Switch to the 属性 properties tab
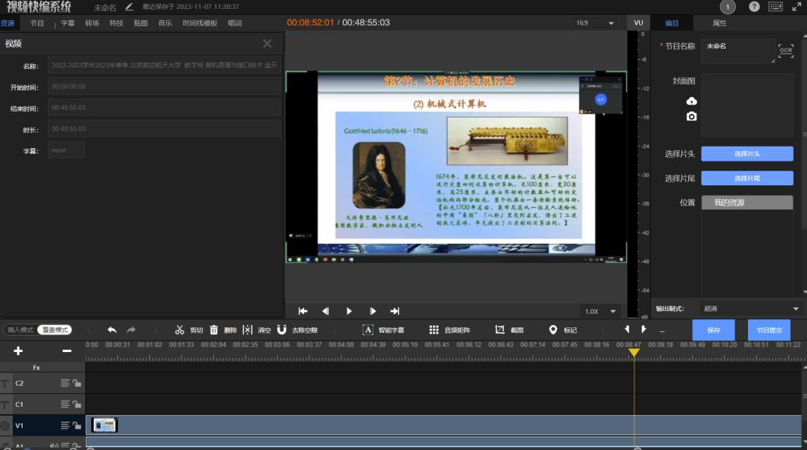 click(720, 23)
